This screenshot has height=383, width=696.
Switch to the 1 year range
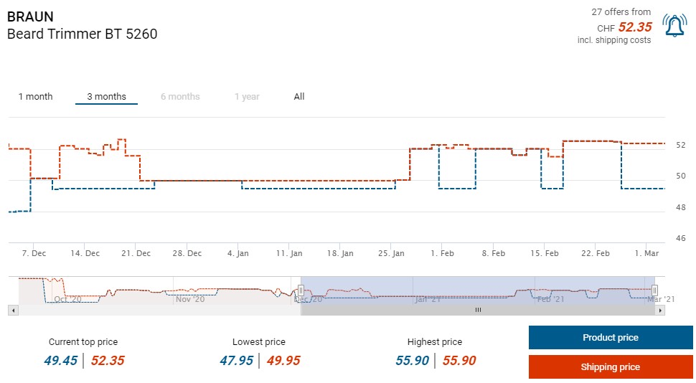pyautogui.click(x=247, y=97)
